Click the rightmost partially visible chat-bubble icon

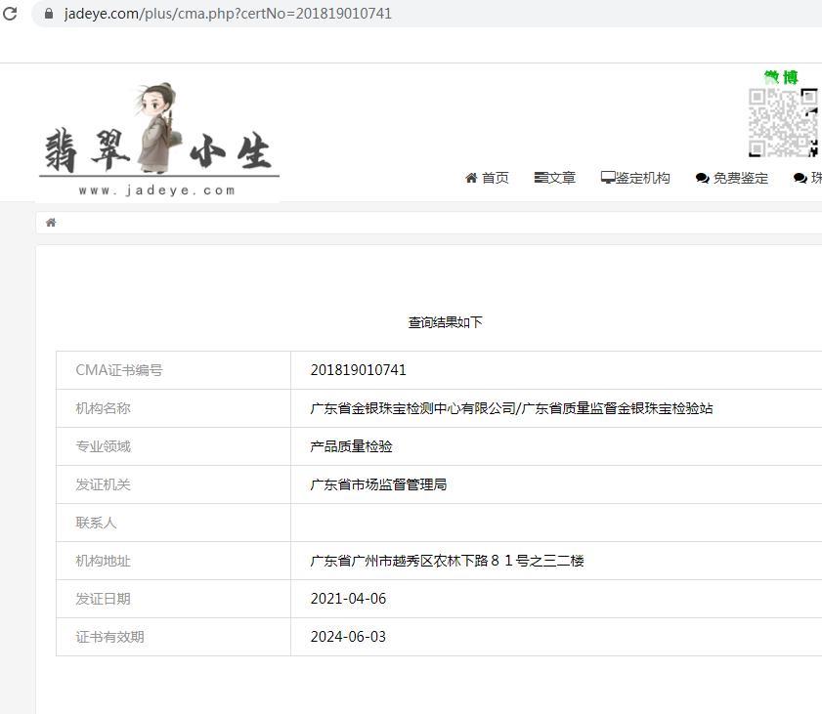800,178
